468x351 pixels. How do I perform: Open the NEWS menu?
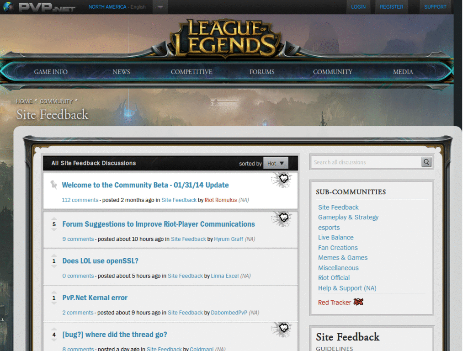pyautogui.click(x=121, y=72)
